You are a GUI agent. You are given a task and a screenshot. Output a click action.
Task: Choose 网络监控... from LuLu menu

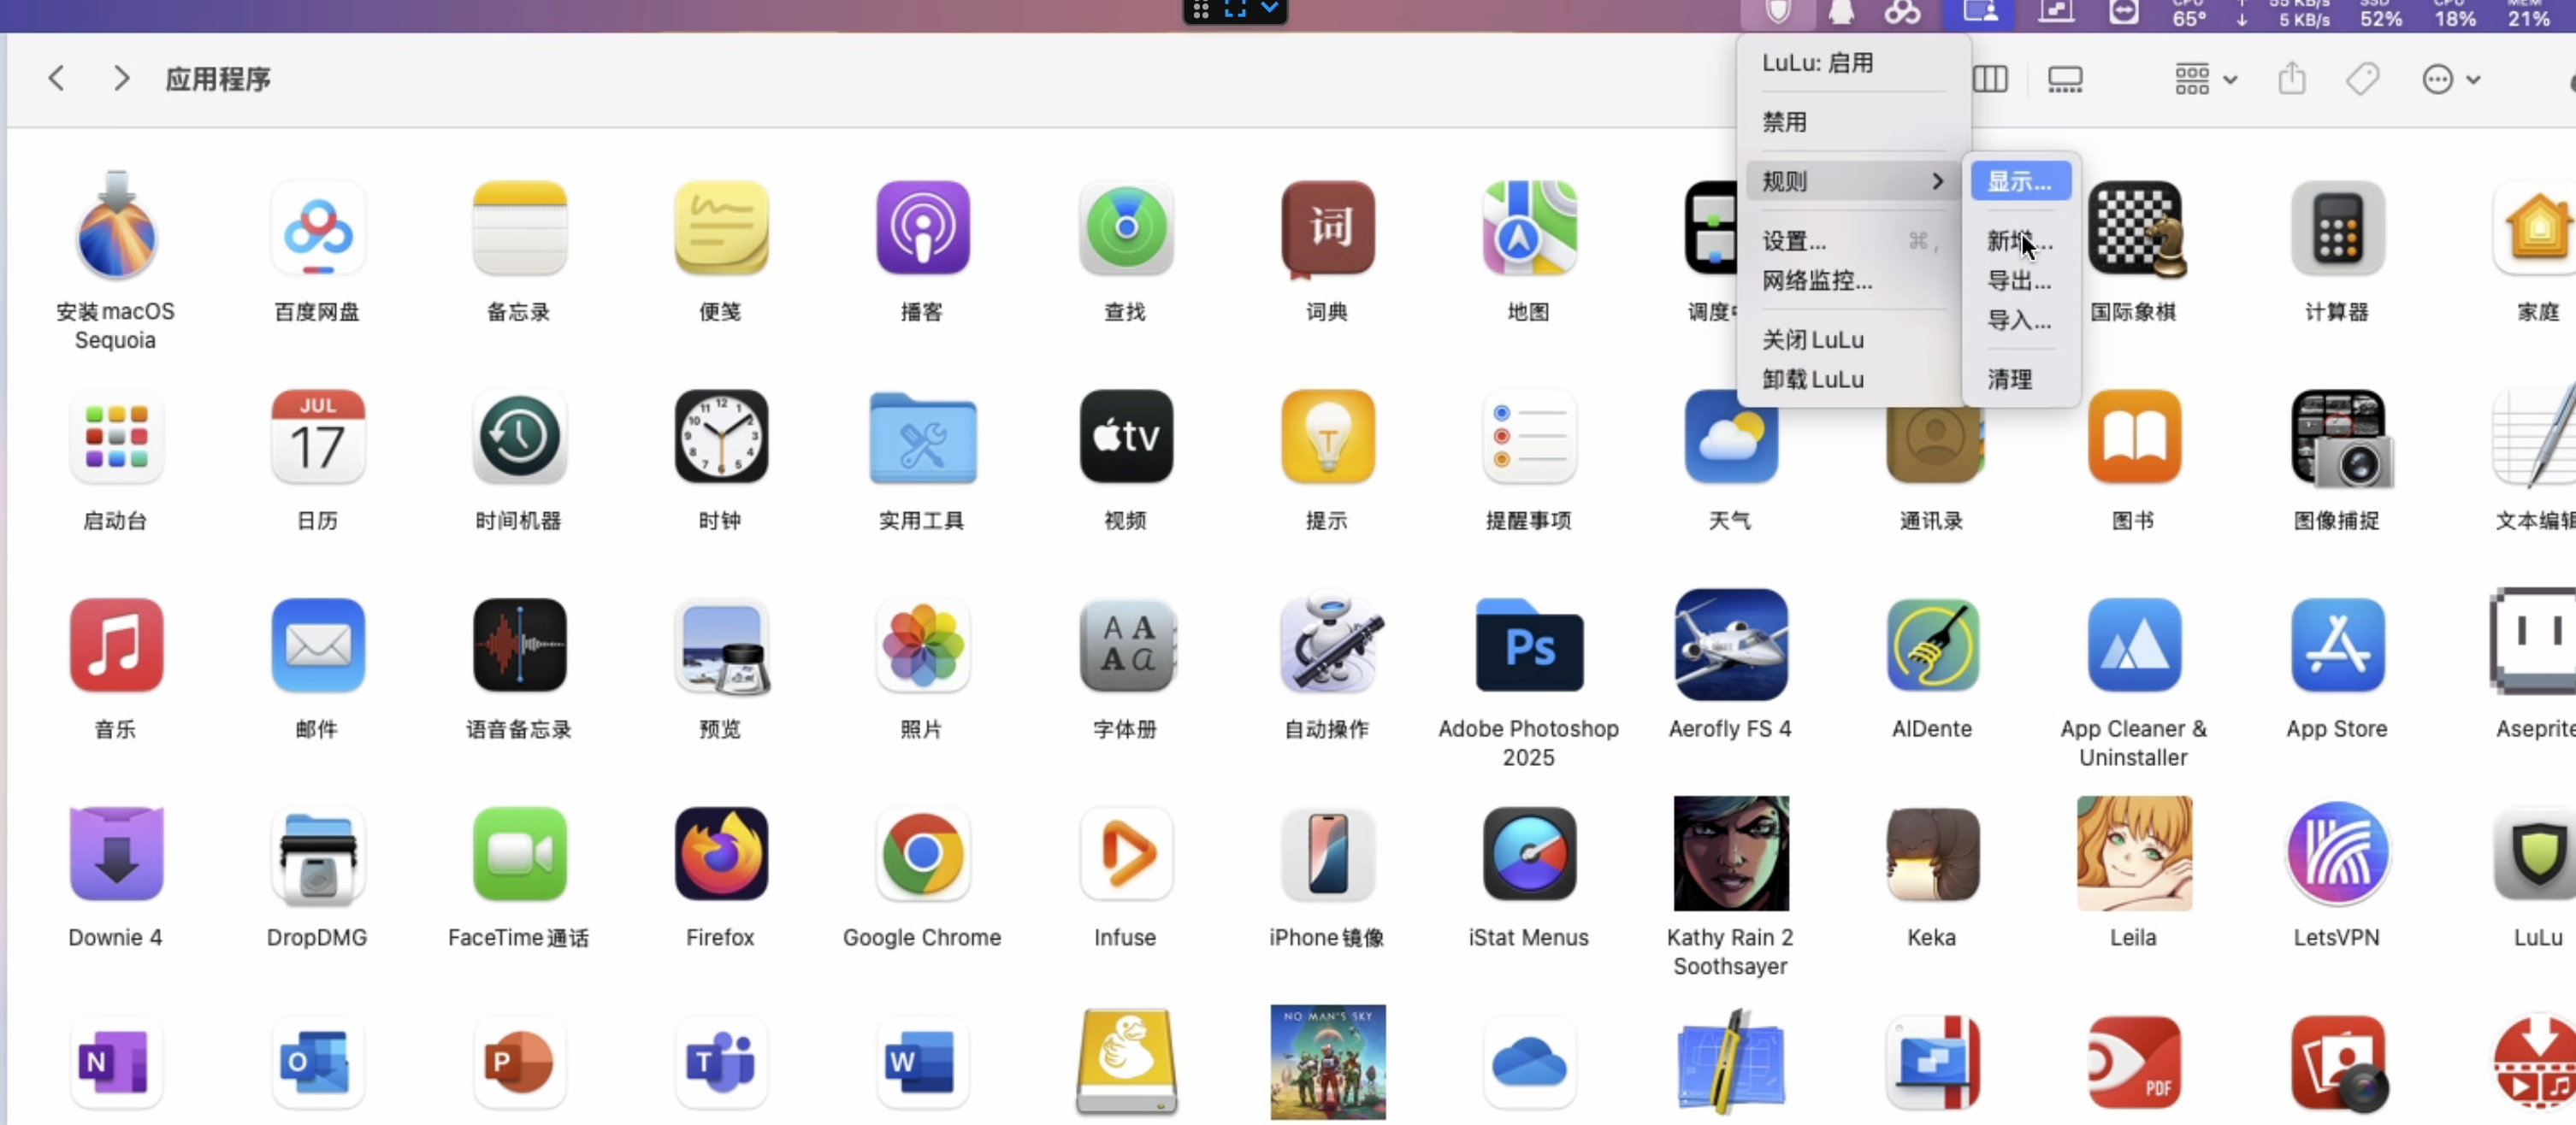pyautogui.click(x=1816, y=280)
